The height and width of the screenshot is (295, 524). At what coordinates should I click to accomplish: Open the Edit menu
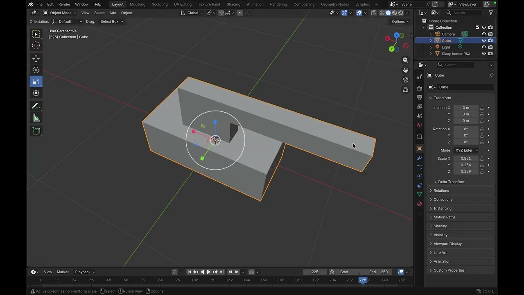(50, 4)
